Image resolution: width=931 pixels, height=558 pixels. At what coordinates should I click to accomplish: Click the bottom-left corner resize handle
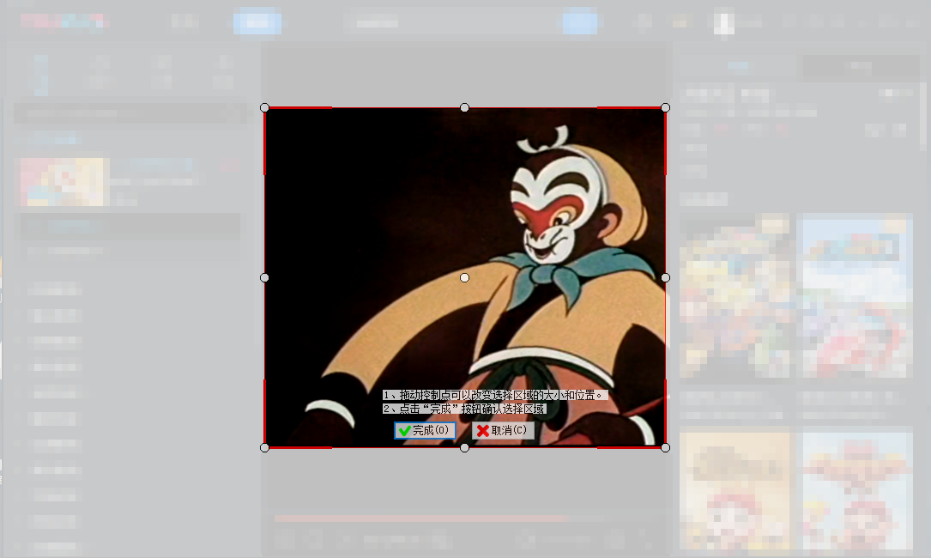264,447
